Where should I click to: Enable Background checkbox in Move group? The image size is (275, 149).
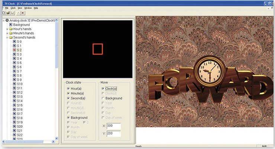pyautogui.click(x=103, y=98)
